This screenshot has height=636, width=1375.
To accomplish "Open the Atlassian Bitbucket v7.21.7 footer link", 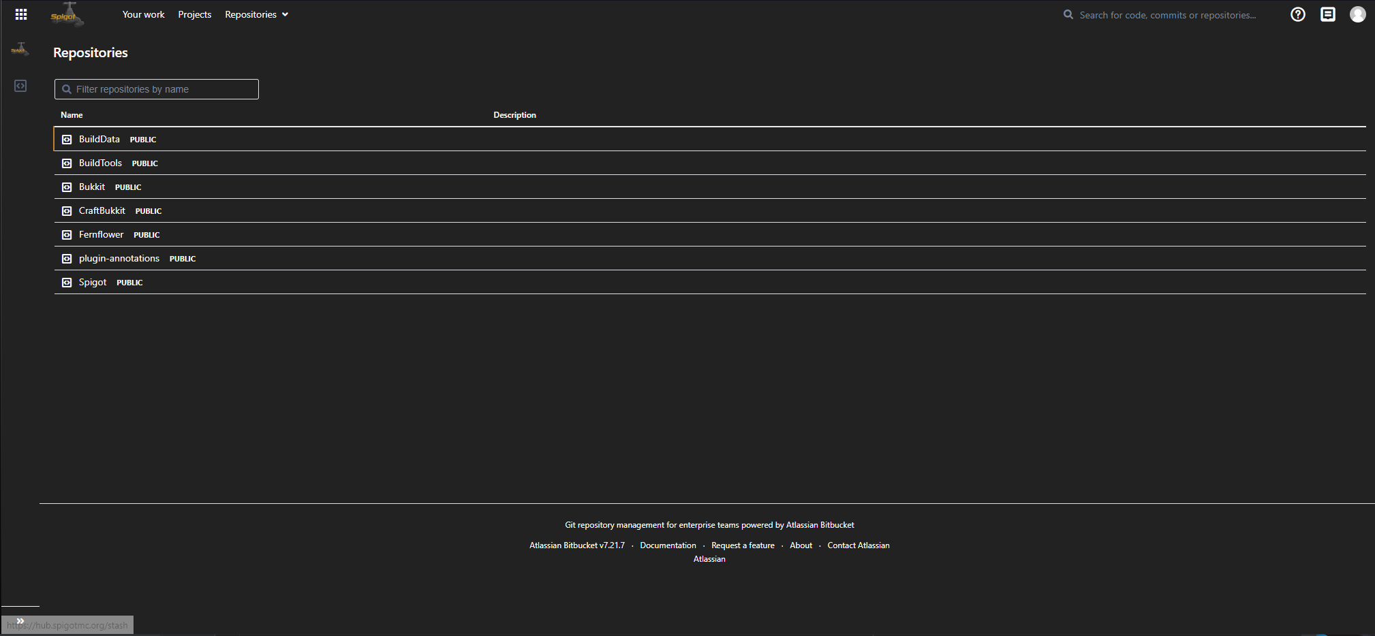I will tap(577, 545).
